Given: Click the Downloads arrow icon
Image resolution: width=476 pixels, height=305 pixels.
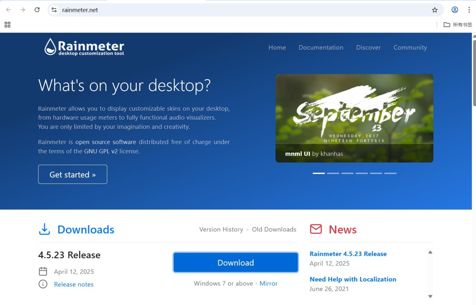Looking at the screenshot, I should (45, 229).
